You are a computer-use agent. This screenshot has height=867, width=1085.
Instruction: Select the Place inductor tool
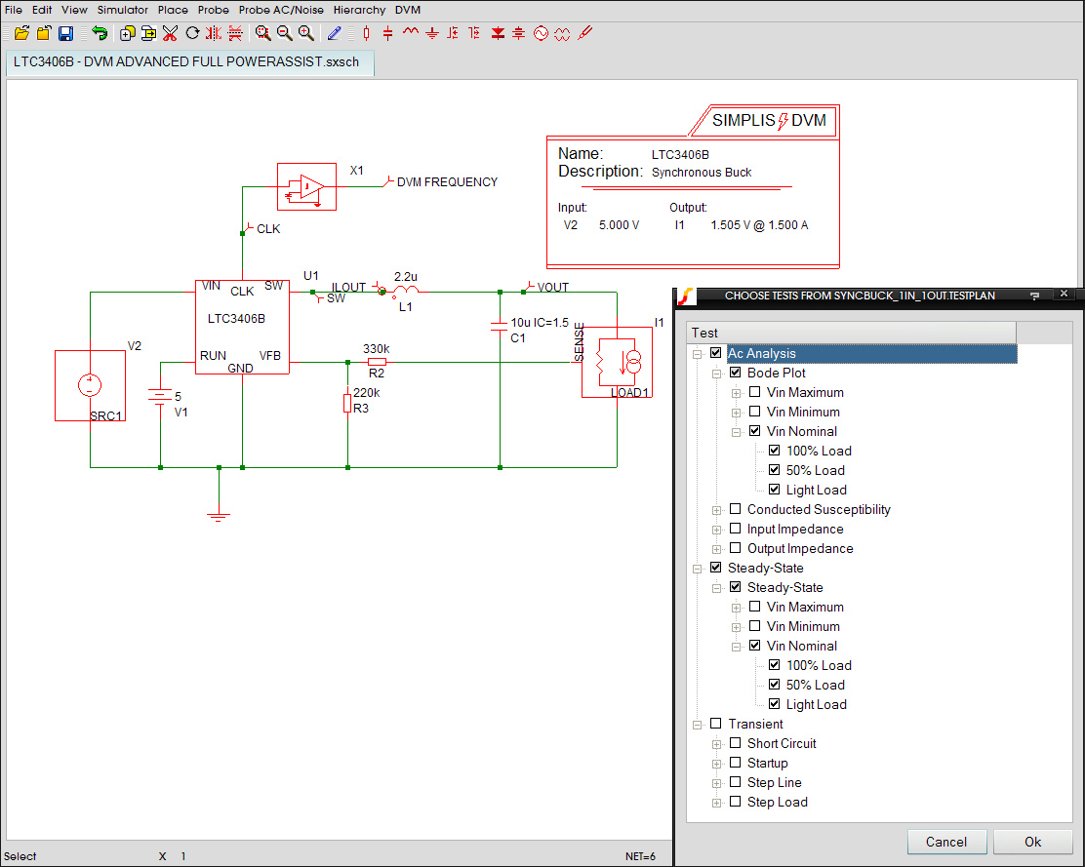410,33
